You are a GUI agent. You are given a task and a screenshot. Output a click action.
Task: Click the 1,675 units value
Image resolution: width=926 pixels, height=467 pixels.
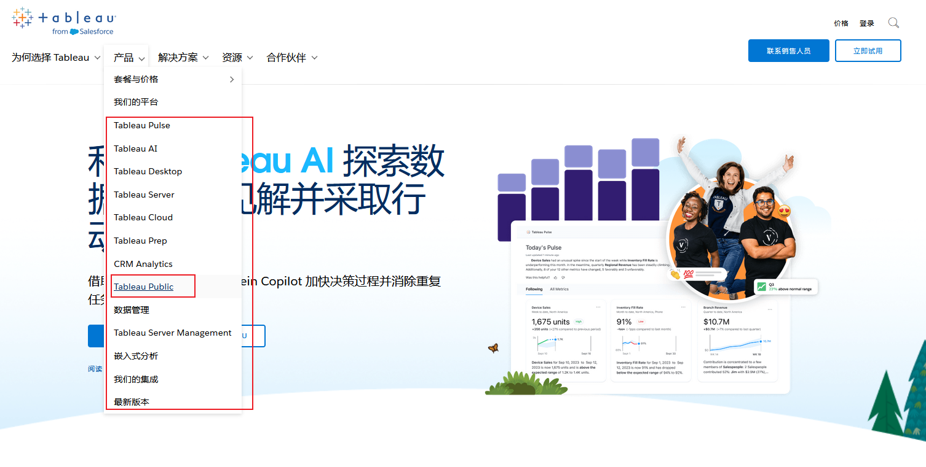pos(551,322)
